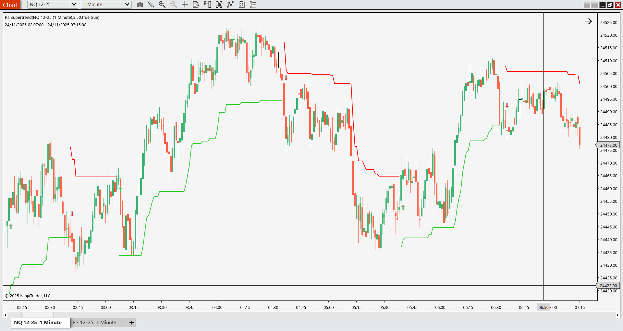Click the right arrow scroll-to-latest button
This screenshot has height=331, width=623.
point(588,21)
